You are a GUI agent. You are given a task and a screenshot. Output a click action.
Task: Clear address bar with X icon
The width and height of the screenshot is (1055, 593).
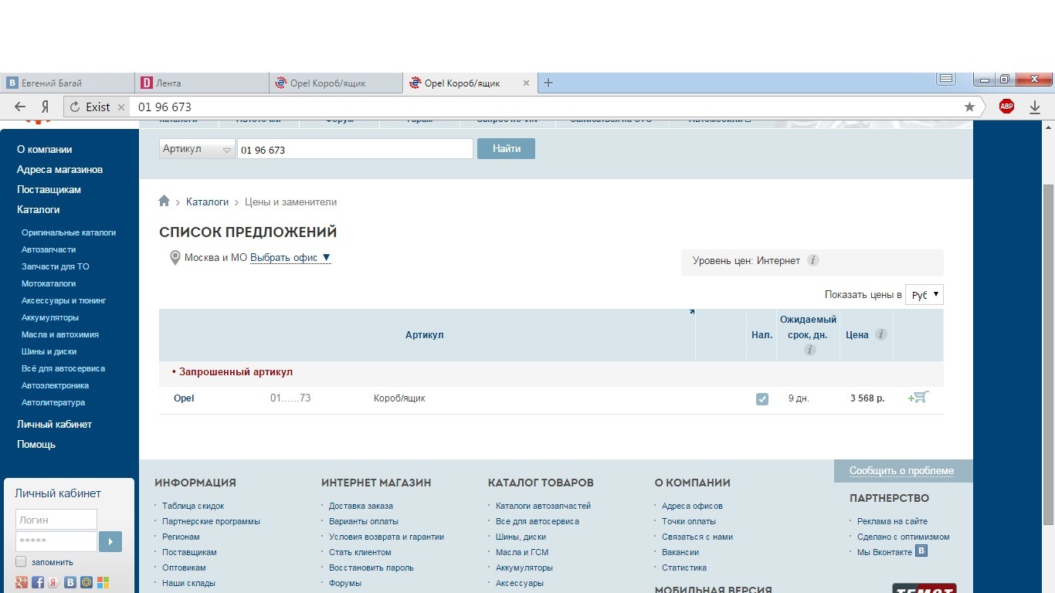tap(121, 107)
